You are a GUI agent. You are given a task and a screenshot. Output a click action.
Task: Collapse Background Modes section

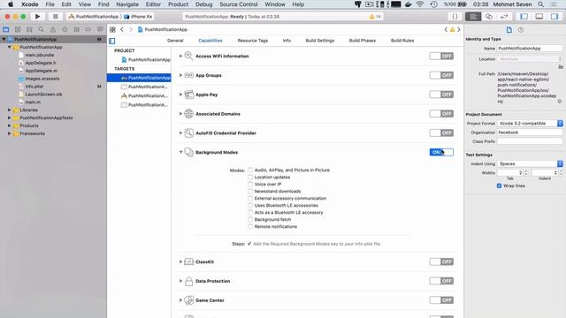(180, 152)
